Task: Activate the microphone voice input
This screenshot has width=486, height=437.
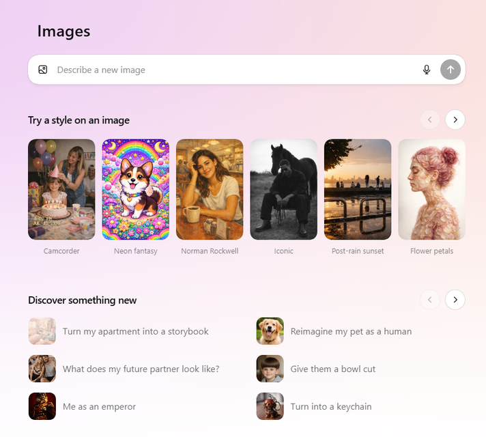Action: [427, 70]
